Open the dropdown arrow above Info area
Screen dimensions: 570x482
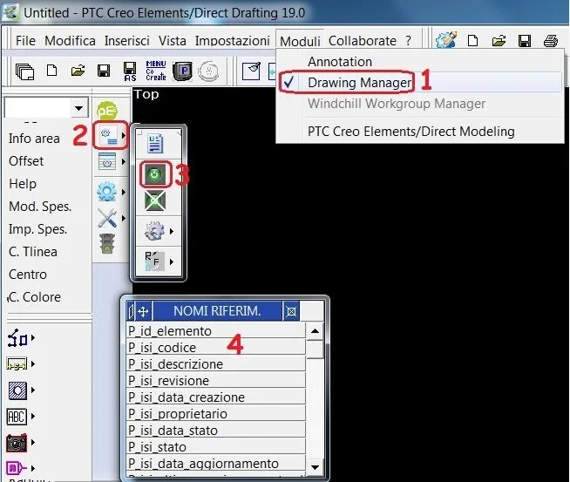[x=79, y=108]
